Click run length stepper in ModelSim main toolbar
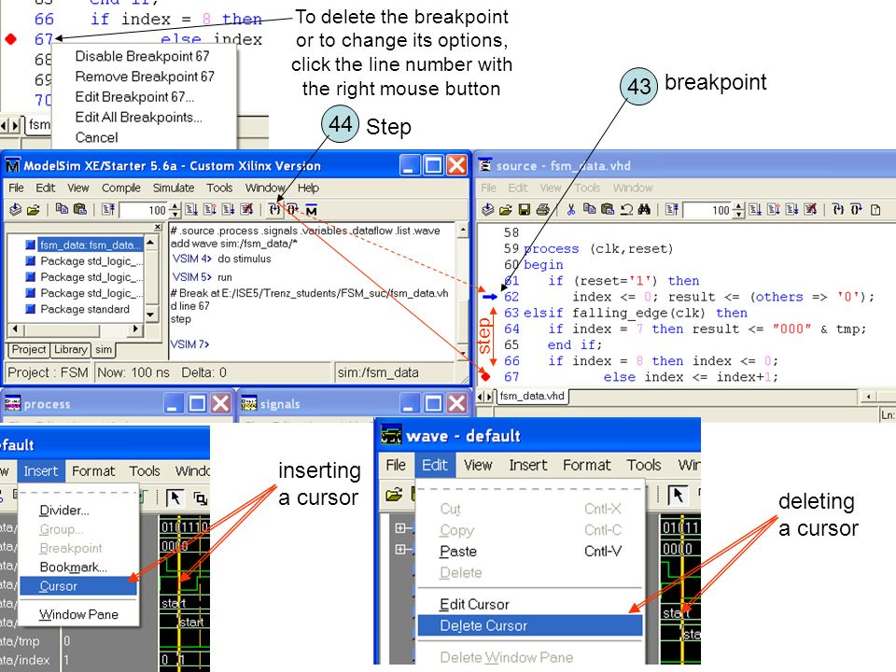This screenshot has width=896, height=672. coord(175,210)
